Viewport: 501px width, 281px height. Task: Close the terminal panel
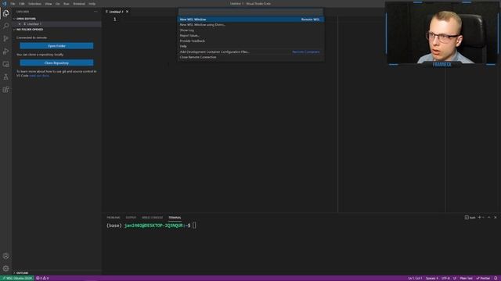[x=496, y=217]
